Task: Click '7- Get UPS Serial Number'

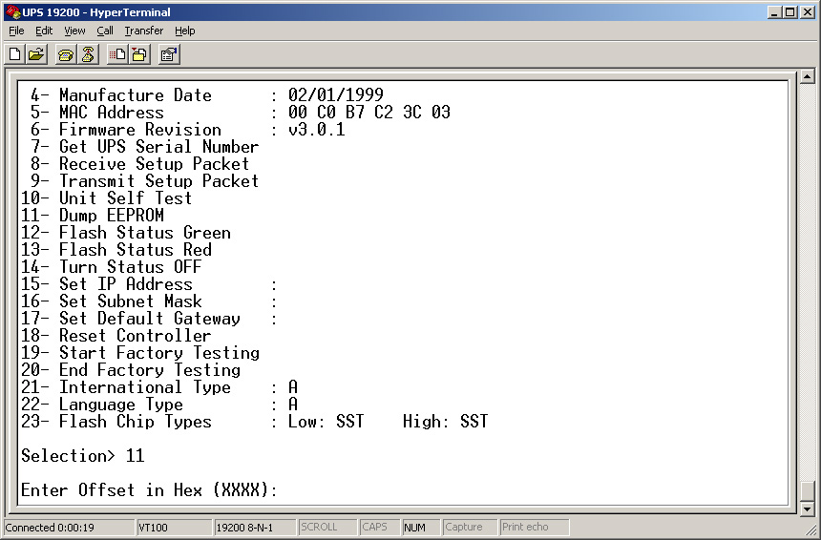Action: [144, 147]
